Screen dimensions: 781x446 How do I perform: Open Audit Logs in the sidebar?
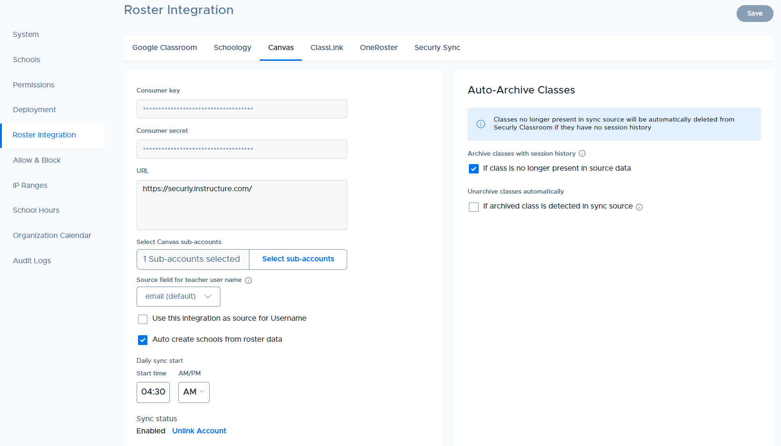pyautogui.click(x=32, y=261)
